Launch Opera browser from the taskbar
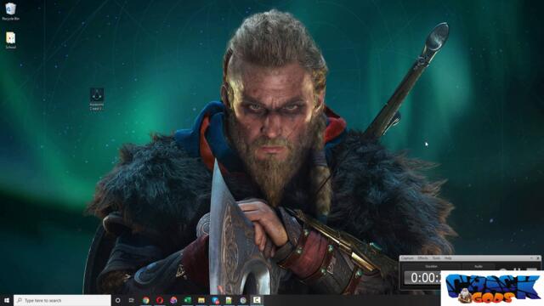 pyautogui.click(x=160, y=300)
